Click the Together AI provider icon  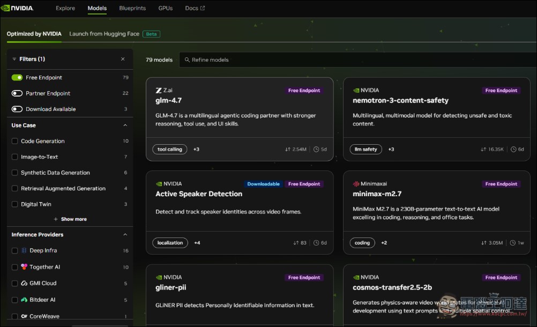[x=24, y=267]
